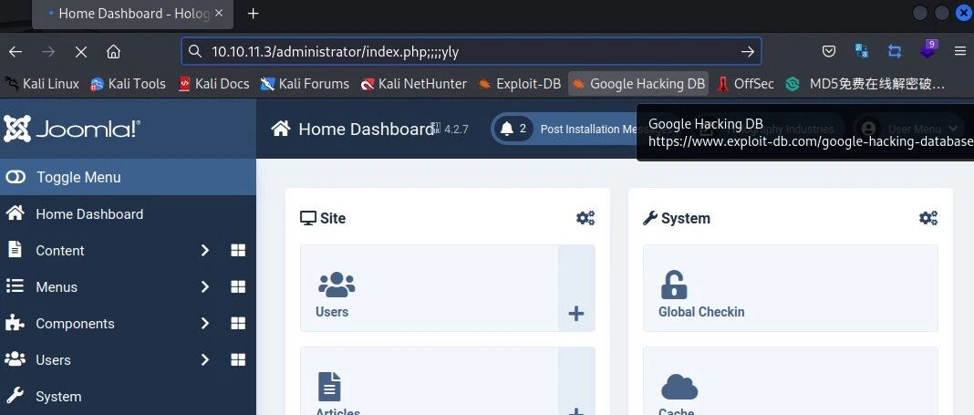
Task: Open the purple extension with badge 9
Action: [x=928, y=49]
